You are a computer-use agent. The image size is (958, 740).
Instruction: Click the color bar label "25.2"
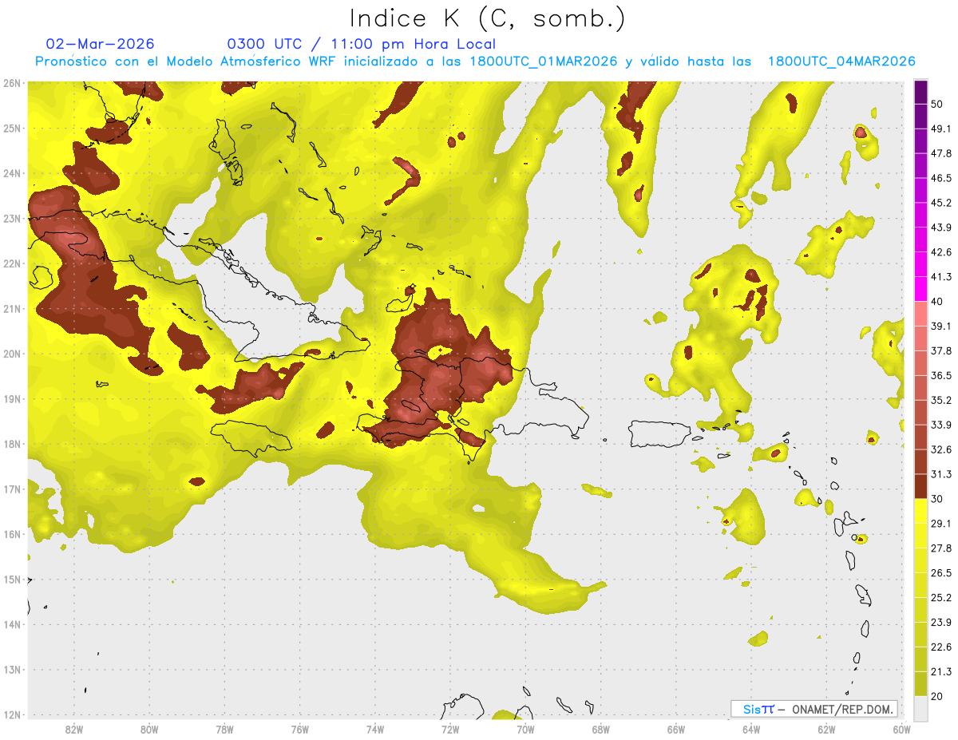[x=940, y=598]
